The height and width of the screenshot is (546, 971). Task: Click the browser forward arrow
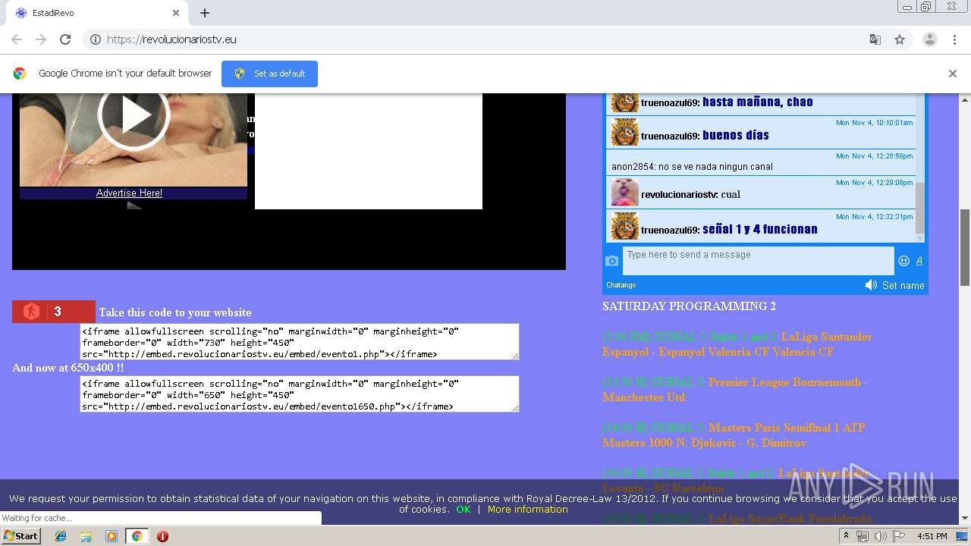(41, 39)
